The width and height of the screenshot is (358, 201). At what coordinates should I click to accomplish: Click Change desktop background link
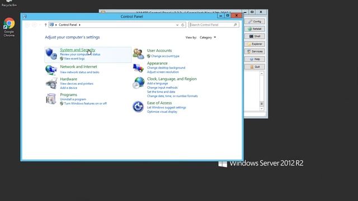[x=166, y=68]
